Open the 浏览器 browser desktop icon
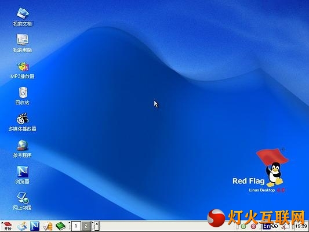Viewport: 309px width, 232px height. (x=23, y=175)
